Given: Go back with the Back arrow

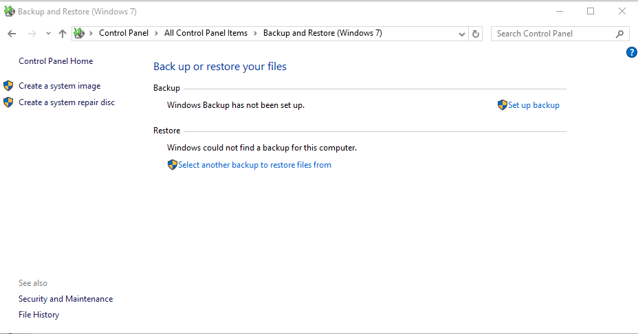Looking at the screenshot, I should tap(12, 34).
